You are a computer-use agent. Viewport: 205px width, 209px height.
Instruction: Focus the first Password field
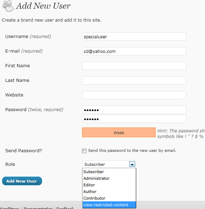click(x=134, y=110)
